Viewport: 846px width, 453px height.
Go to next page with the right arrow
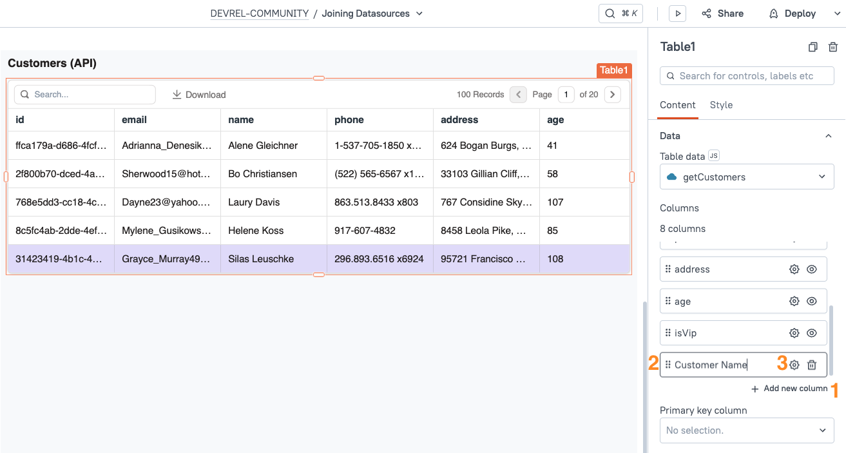click(x=612, y=94)
